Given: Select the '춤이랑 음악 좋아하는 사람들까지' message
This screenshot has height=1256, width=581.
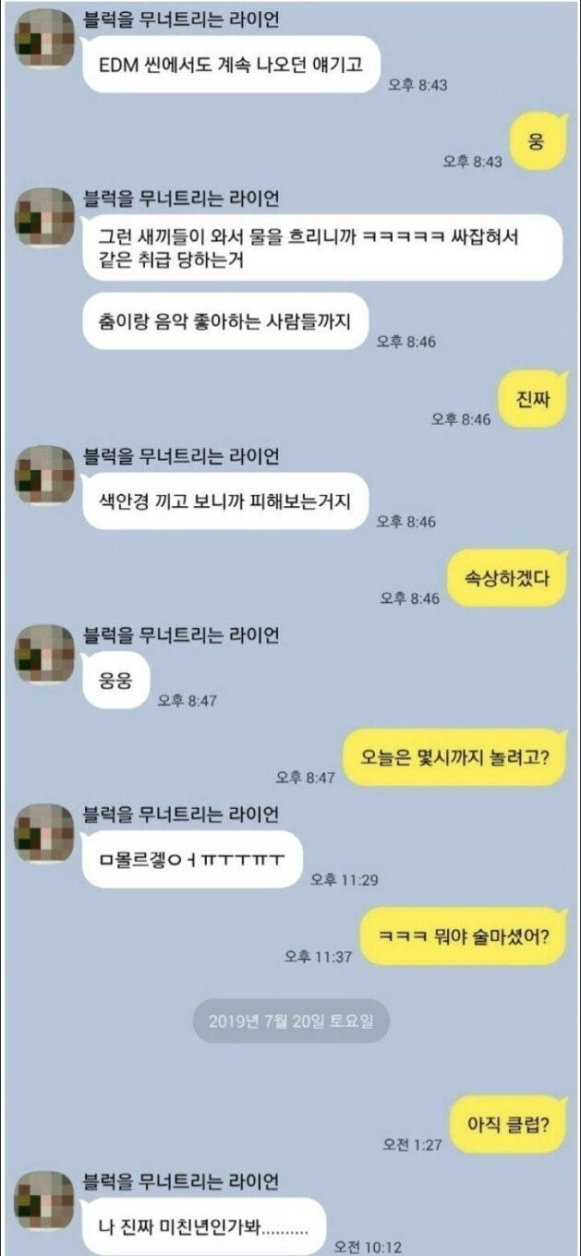Looking at the screenshot, I should click(x=226, y=320).
